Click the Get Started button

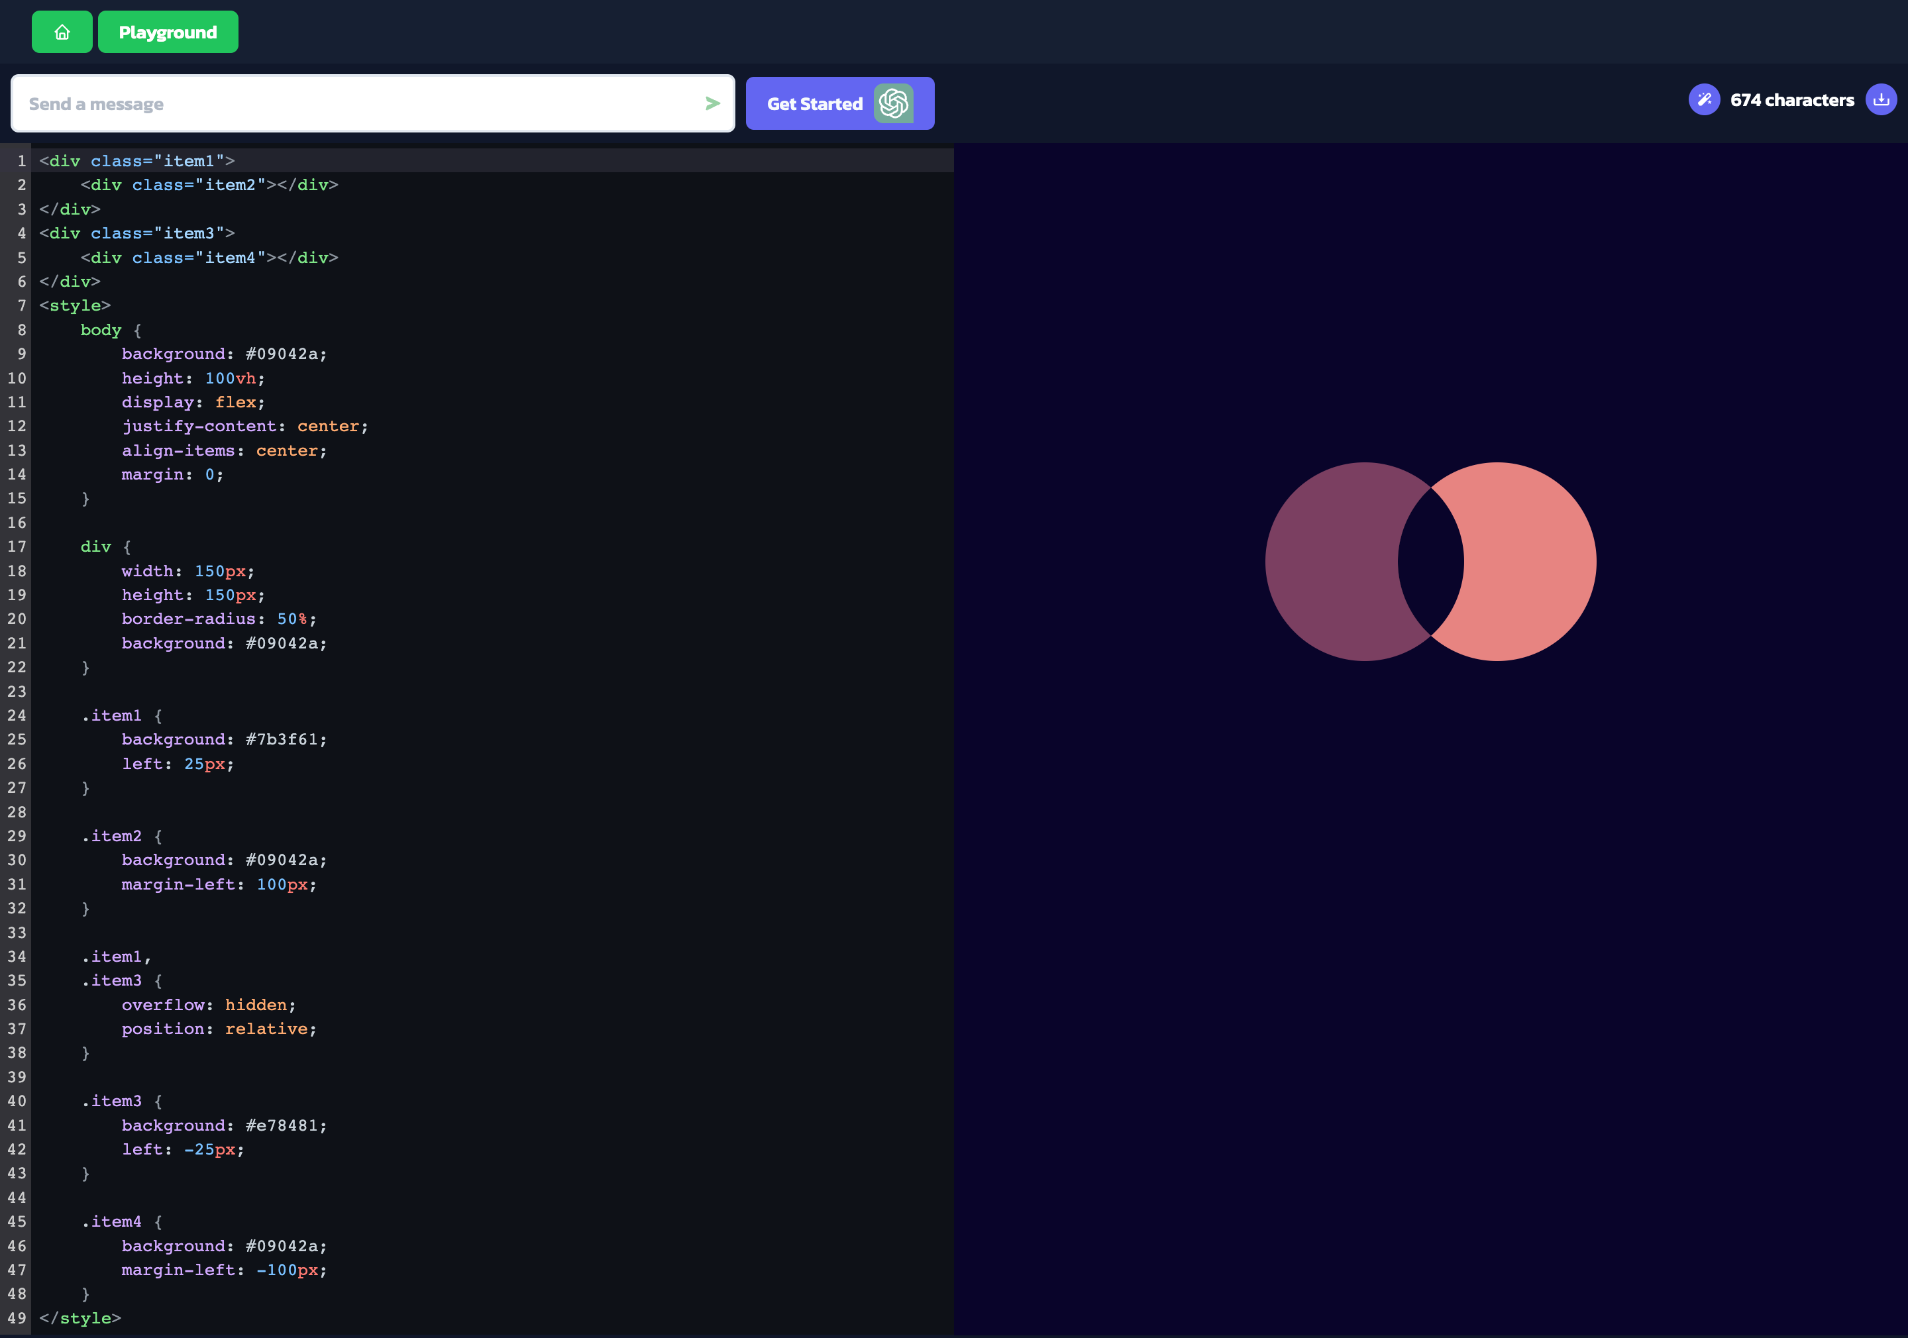(x=839, y=104)
